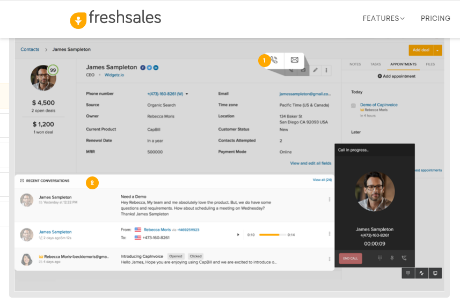Play the call recording
The width and height of the screenshot is (460, 303).
(x=238, y=235)
